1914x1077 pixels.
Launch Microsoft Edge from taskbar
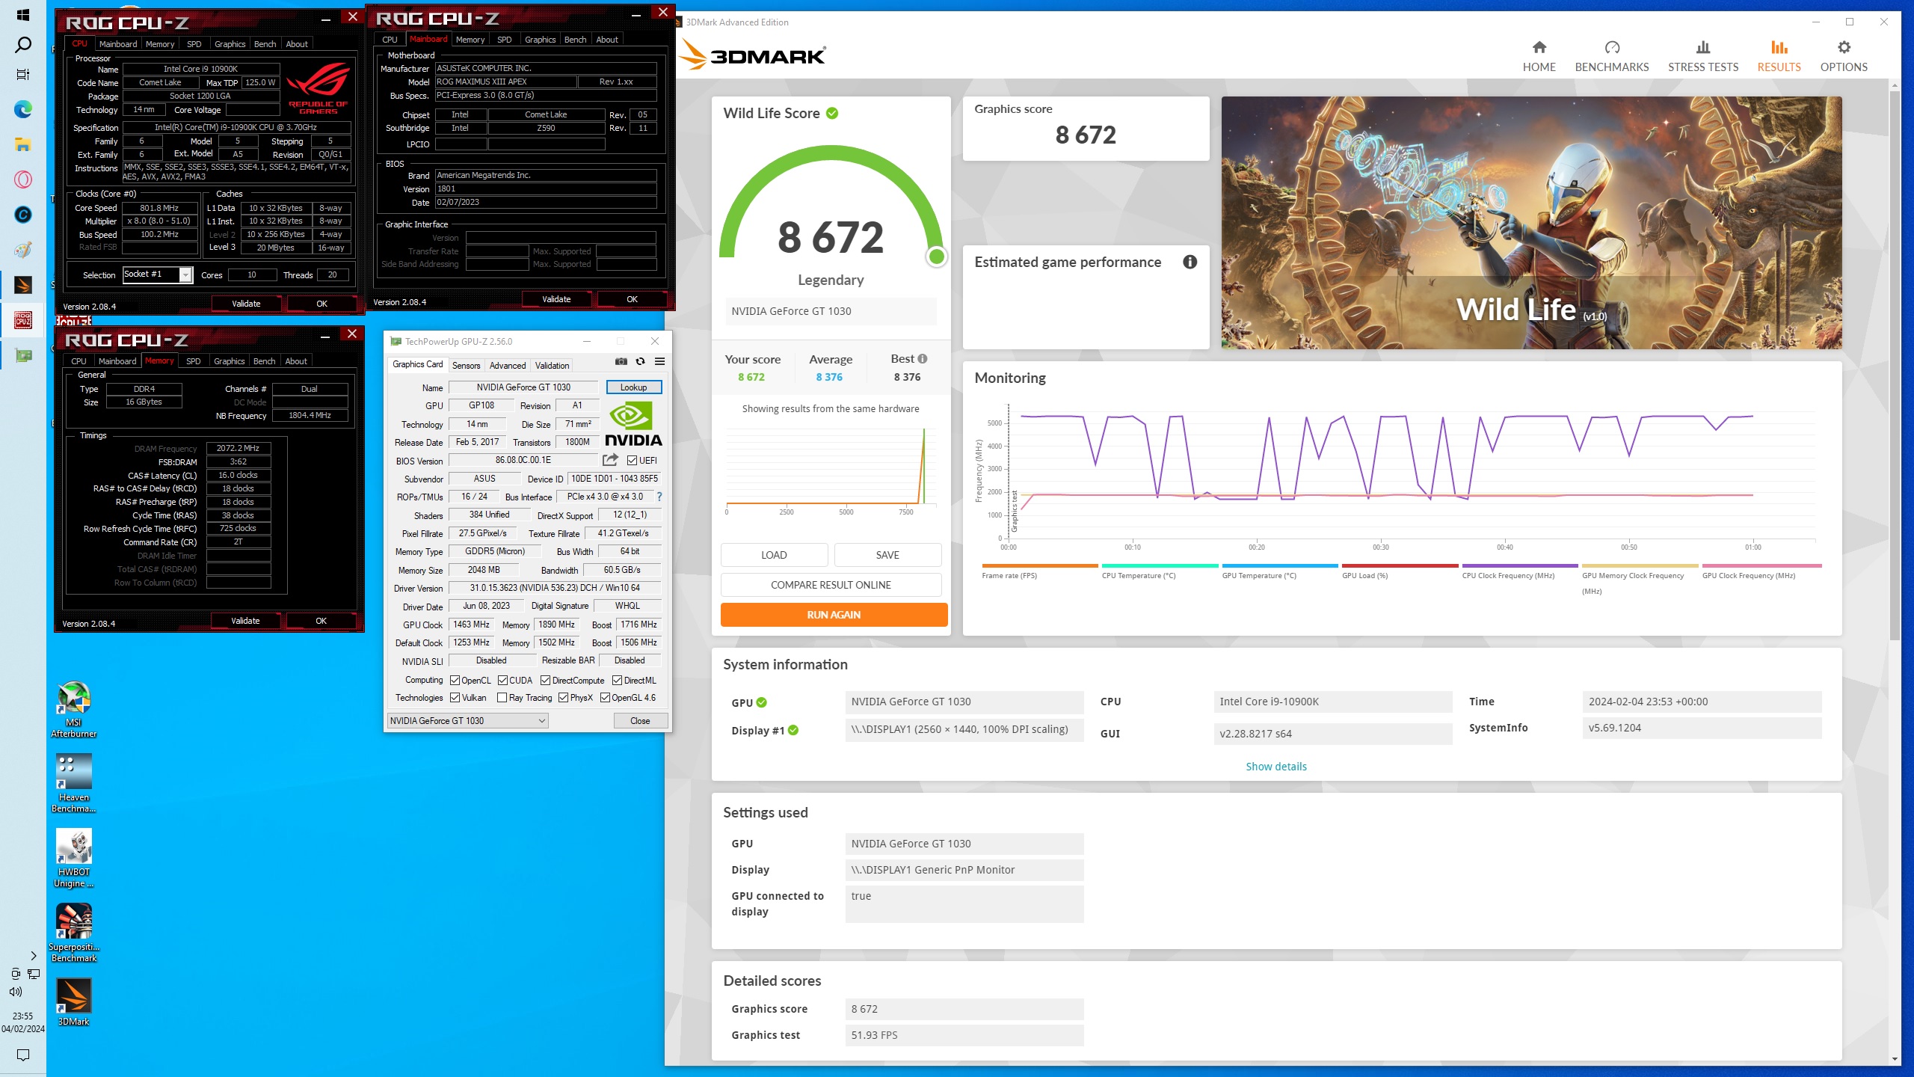23,110
